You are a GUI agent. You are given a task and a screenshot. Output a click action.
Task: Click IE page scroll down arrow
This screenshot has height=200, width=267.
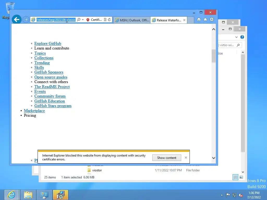214,158
